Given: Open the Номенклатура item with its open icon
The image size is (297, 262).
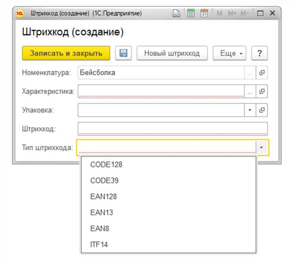Looking at the screenshot, I should 262,73.
